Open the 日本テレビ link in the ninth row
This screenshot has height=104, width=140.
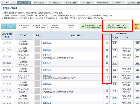click(47, 97)
